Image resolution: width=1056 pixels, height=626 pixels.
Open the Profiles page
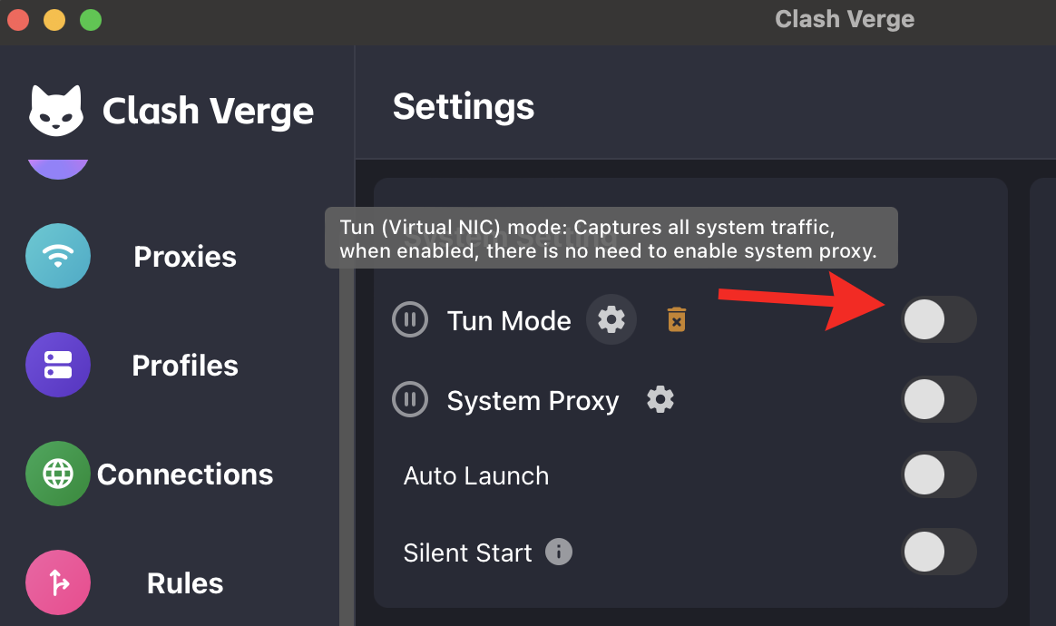point(184,366)
